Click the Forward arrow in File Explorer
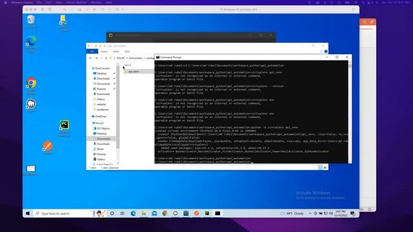 [96, 58]
